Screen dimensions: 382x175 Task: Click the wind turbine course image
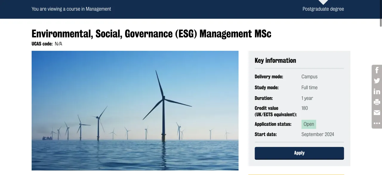pos(135,110)
